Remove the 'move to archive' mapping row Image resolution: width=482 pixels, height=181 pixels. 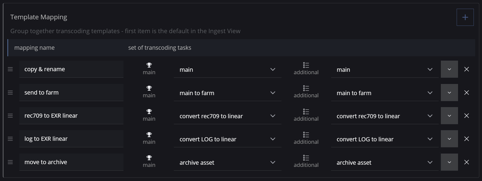tap(466, 162)
